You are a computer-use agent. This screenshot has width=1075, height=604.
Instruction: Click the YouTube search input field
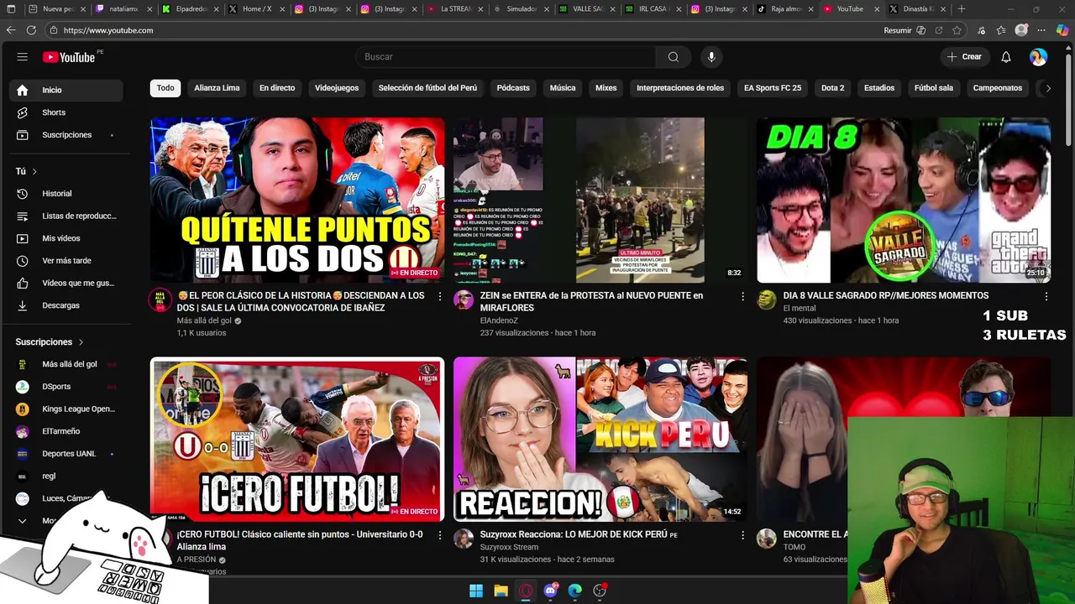click(506, 57)
